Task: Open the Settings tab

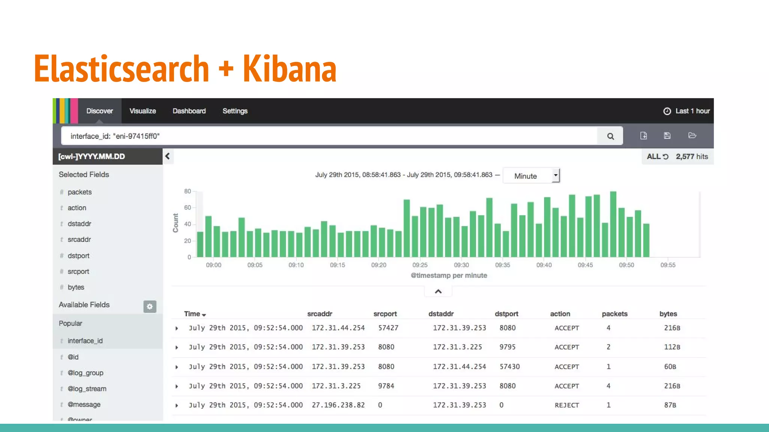Action: [x=235, y=111]
